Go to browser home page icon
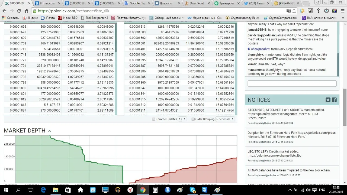The height and width of the screenshot is (195, 347). point(26,11)
